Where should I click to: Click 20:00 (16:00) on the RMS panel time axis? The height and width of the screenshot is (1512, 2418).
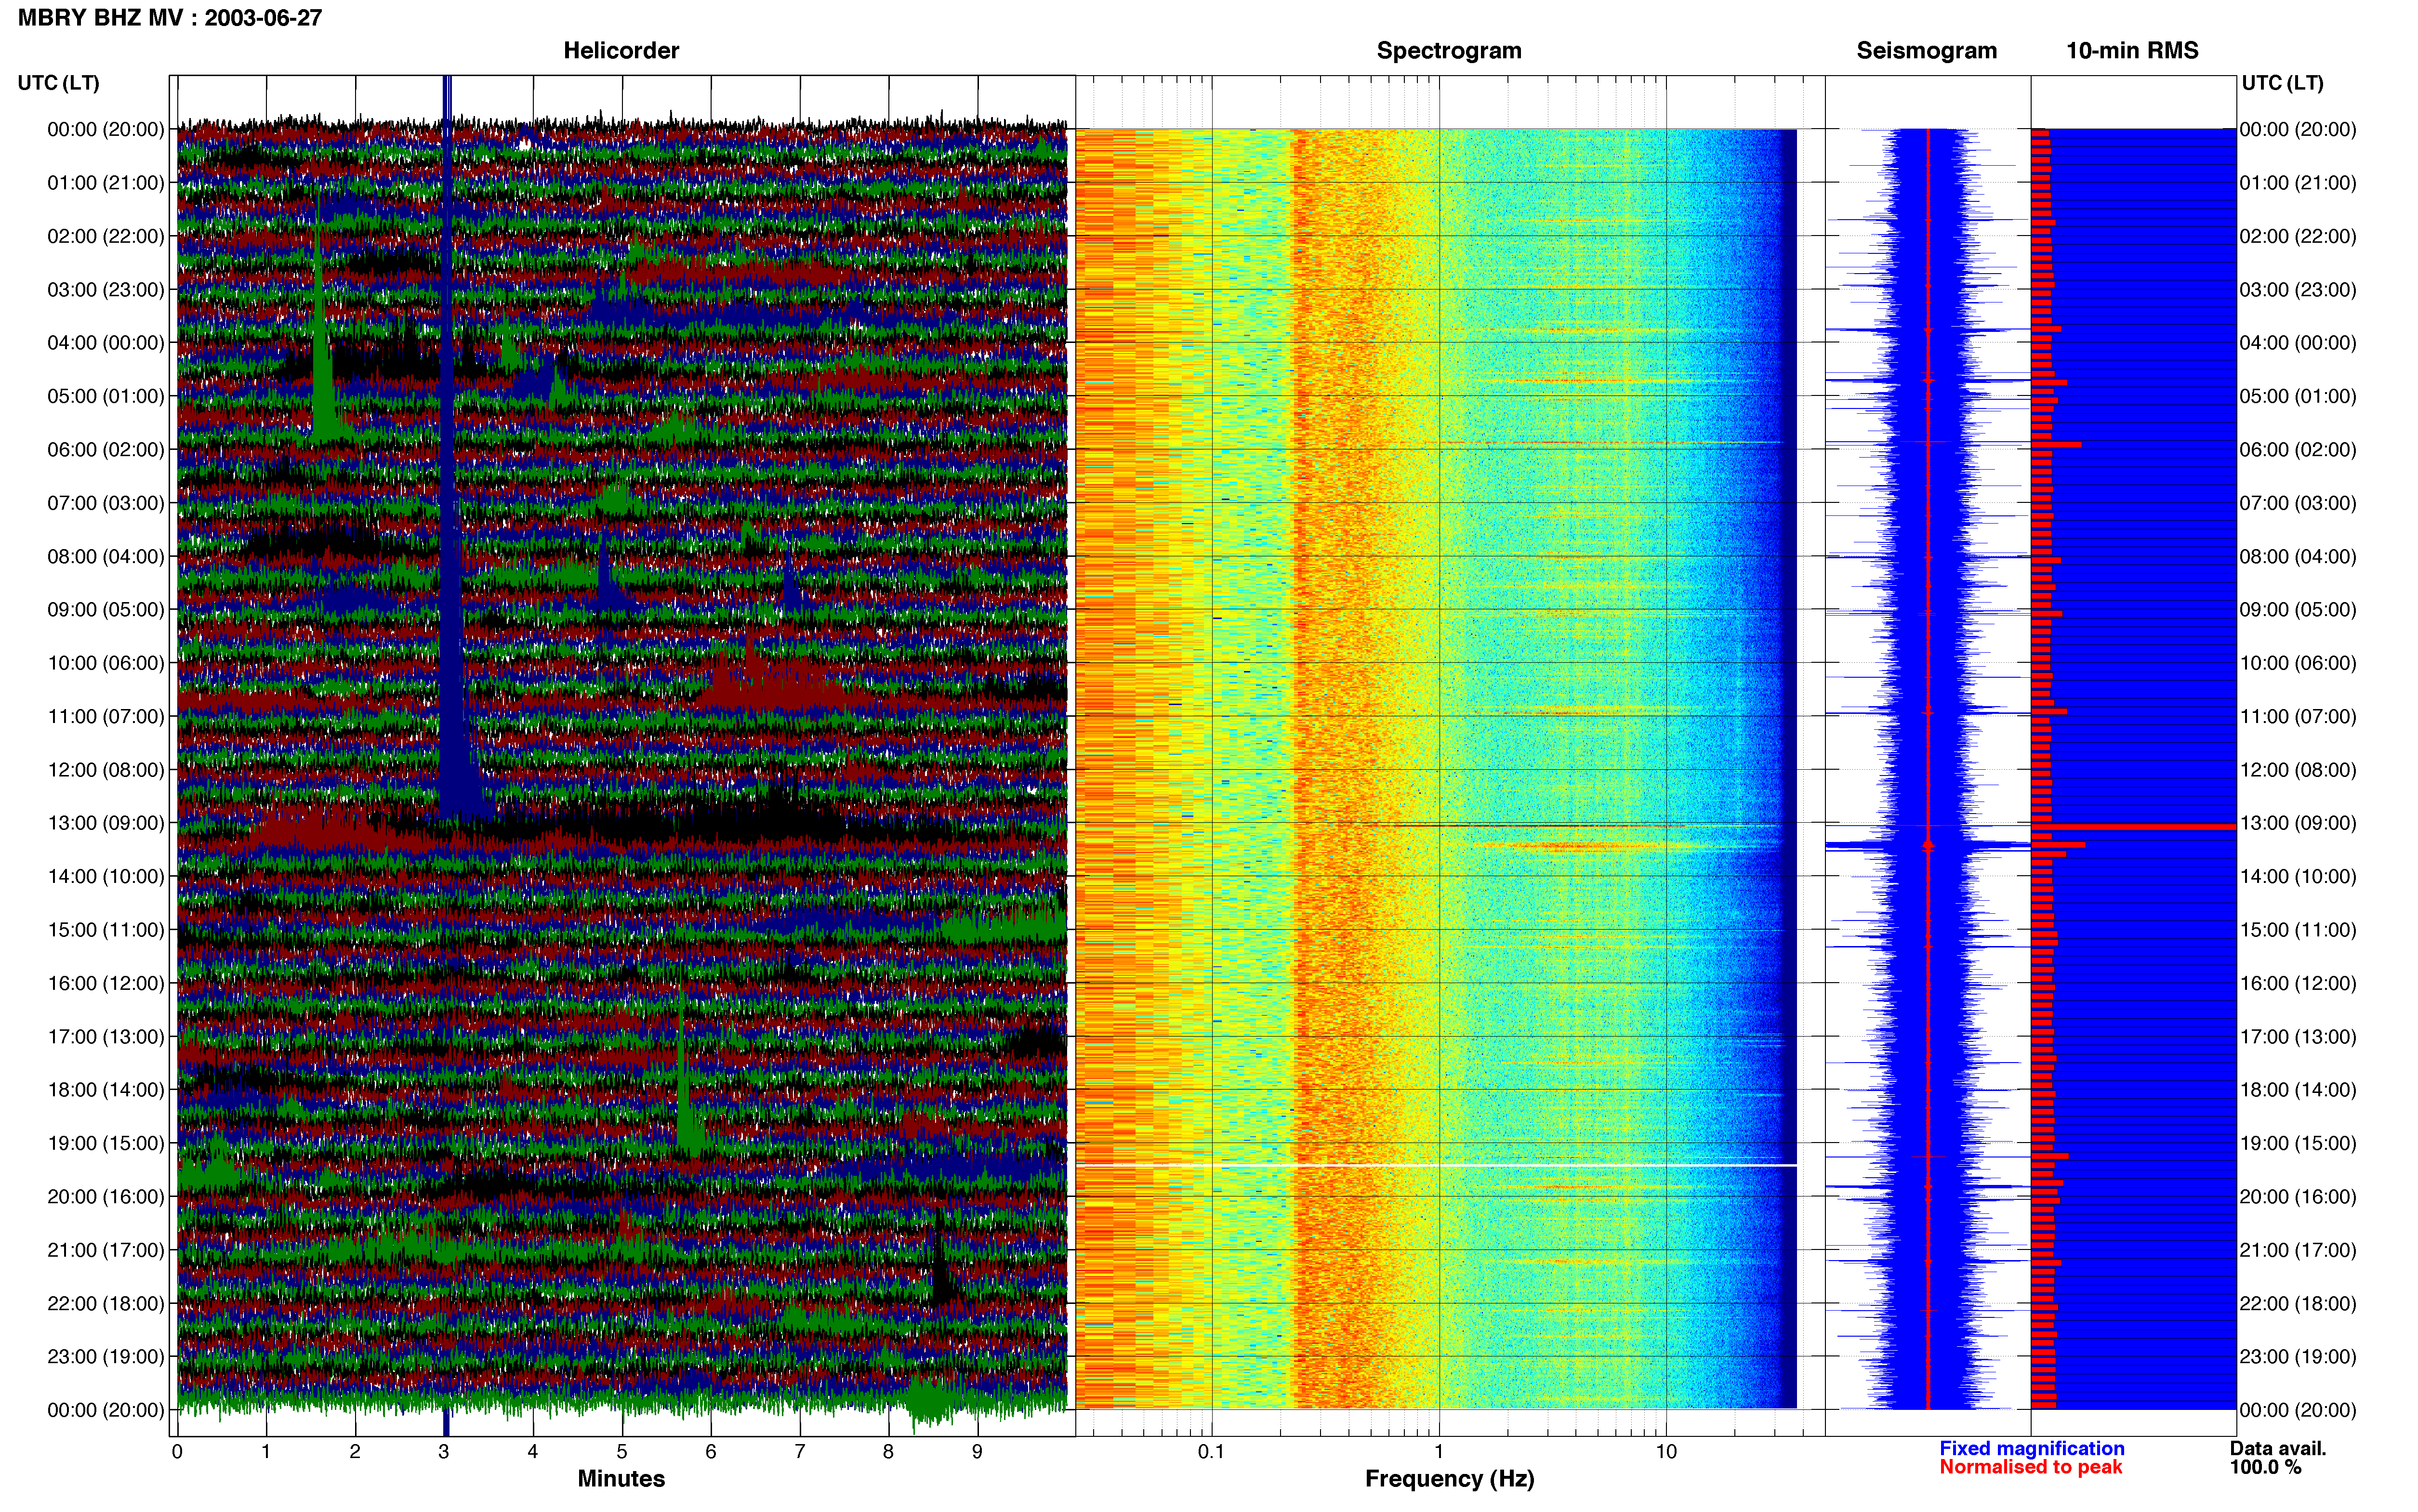coord(2298,1197)
